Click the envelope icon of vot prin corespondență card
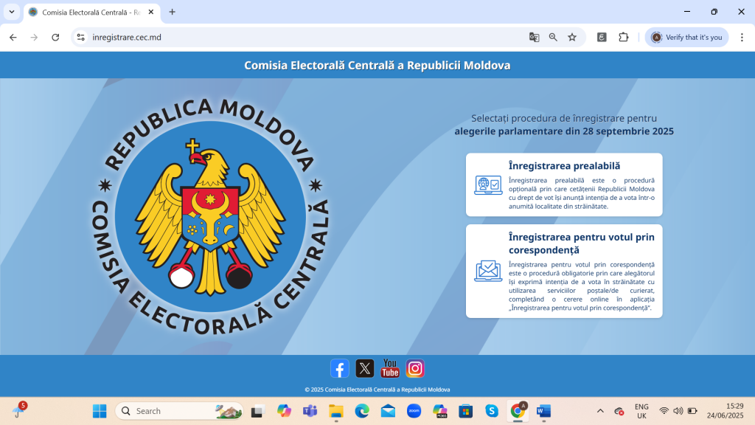 pos(488,271)
